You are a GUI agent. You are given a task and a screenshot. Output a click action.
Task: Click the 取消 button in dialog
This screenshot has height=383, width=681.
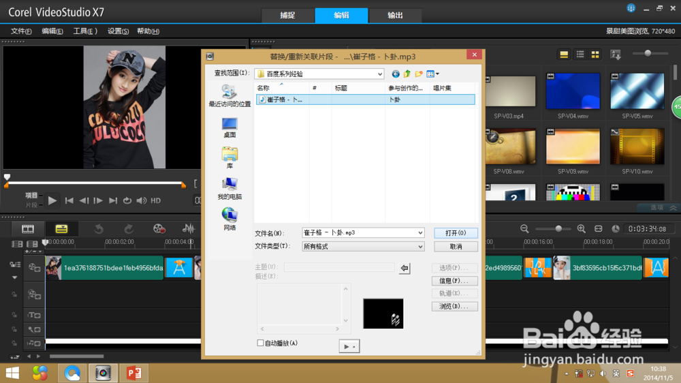pos(456,247)
